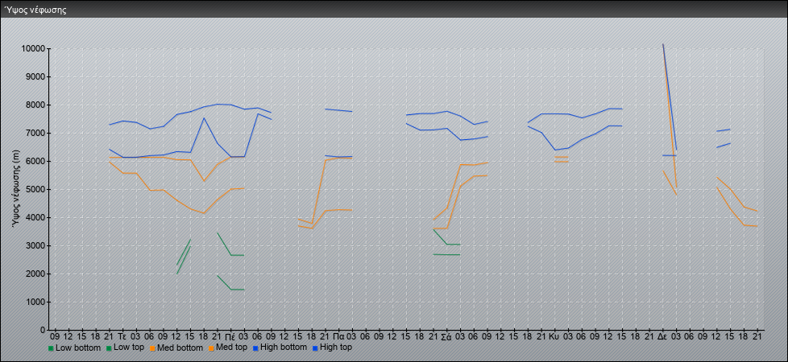Click the 4000 value on the y-axis
Viewport: 788px width, 362px height.
(x=35, y=217)
